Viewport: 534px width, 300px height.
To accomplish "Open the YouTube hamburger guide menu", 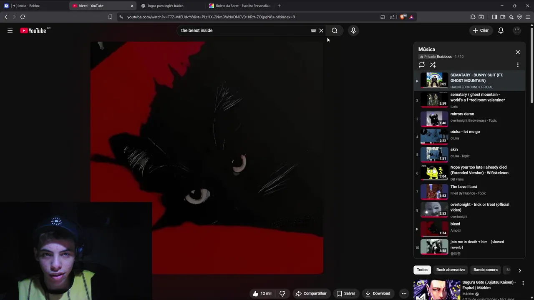I will point(10,30).
